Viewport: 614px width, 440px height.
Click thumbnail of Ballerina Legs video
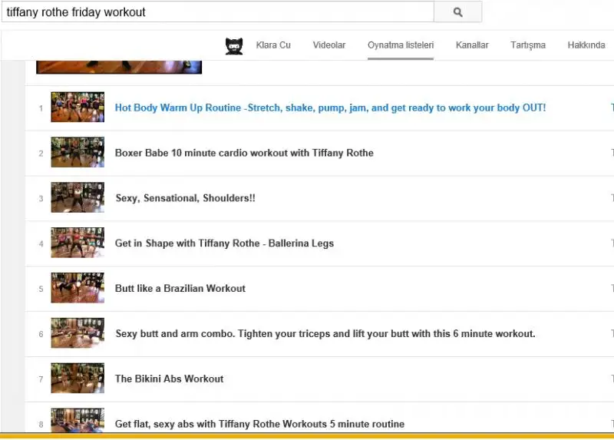pyautogui.click(x=78, y=243)
